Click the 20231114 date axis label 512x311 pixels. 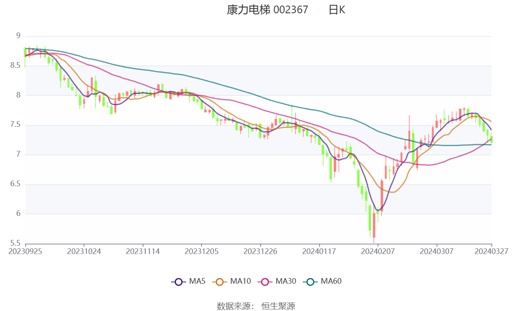(x=143, y=251)
